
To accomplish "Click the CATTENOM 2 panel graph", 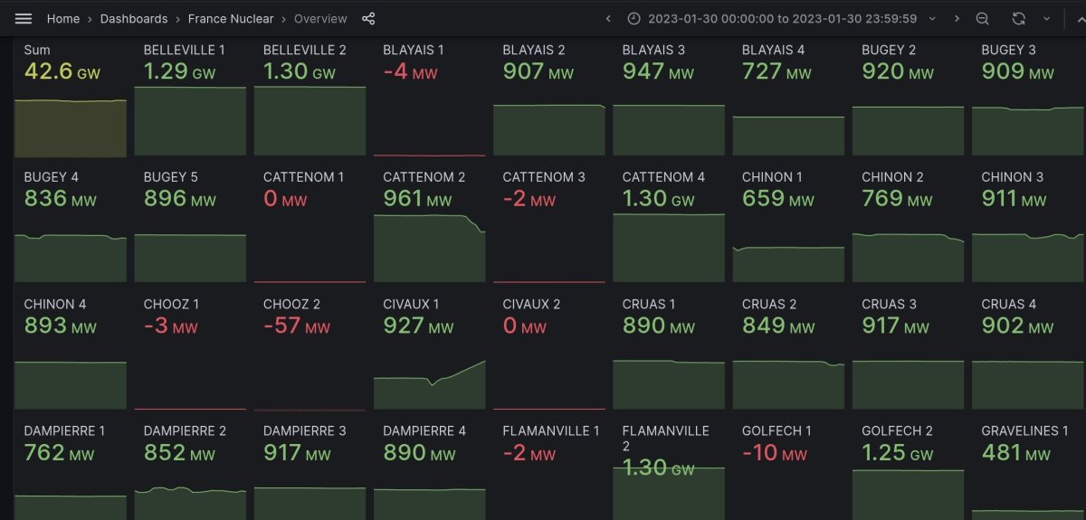I will point(430,249).
